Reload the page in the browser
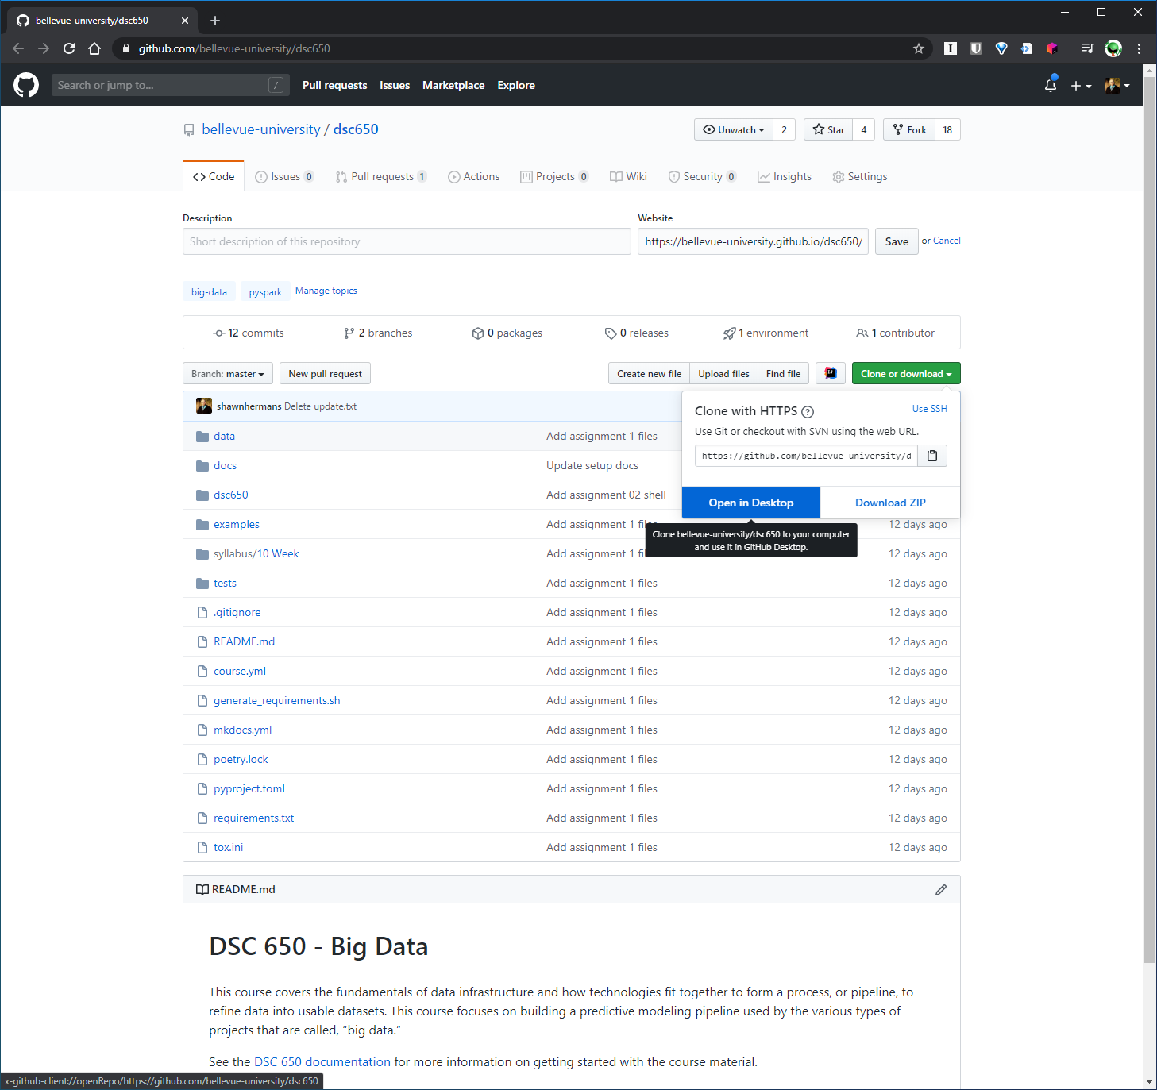1157x1090 pixels. pyautogui.click(x=69, y=48)
